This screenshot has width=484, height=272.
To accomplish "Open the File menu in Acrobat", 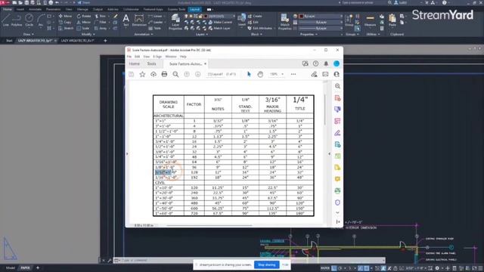I will [x=129, y=57].
